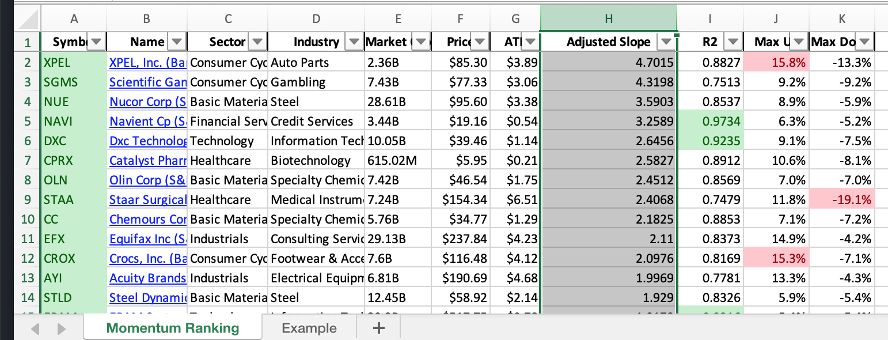Open the R2 column filter dropdown
The image size is (888, 340).
[x=733, y=42]
